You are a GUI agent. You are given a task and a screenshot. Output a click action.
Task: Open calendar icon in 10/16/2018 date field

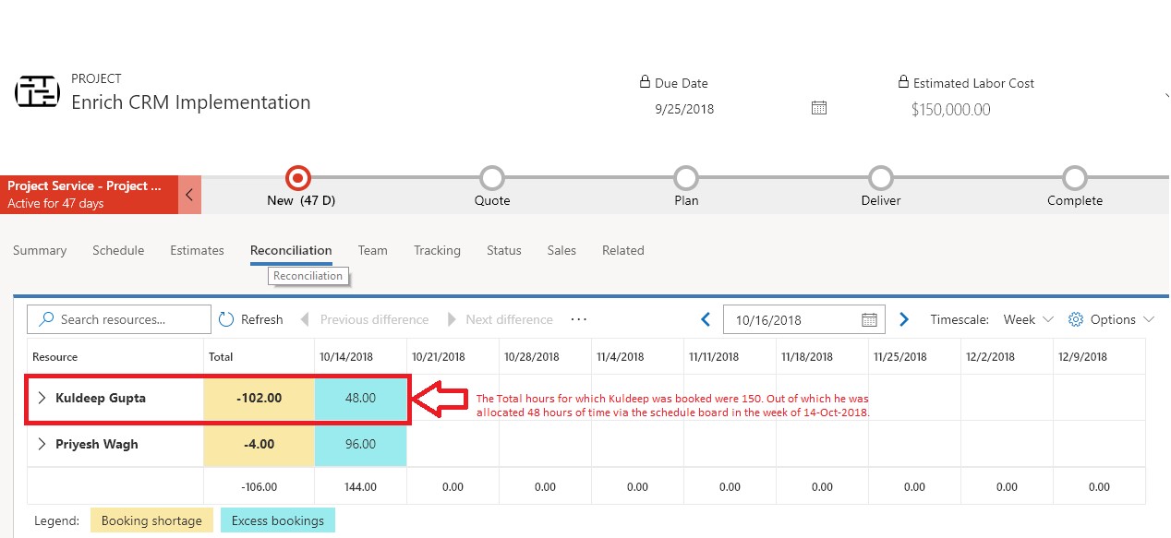(869, 319)
